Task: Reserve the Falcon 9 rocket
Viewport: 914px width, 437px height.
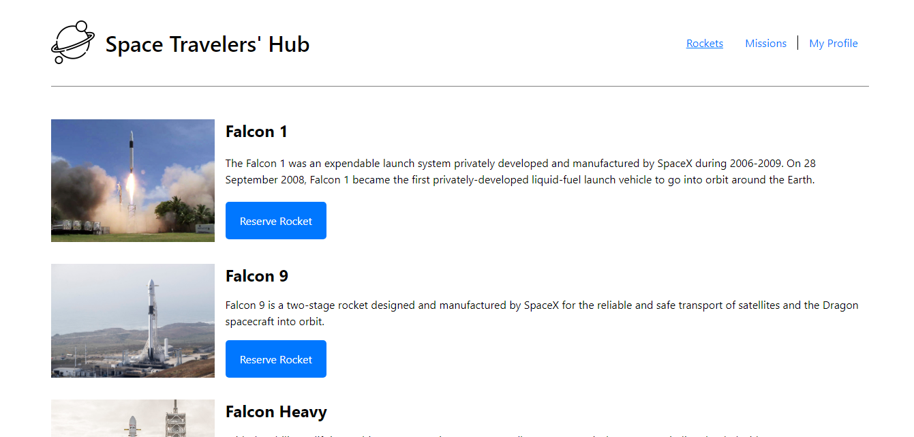Action: tap(276, 359)
